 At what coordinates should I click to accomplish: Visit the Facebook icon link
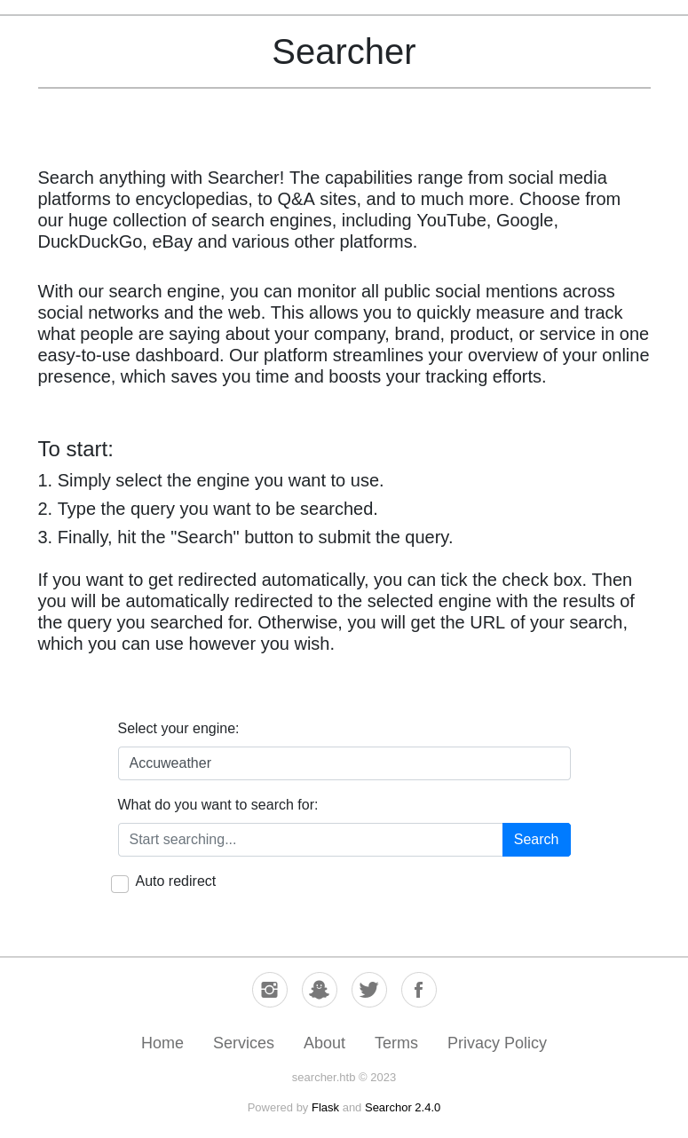[419, 990]
